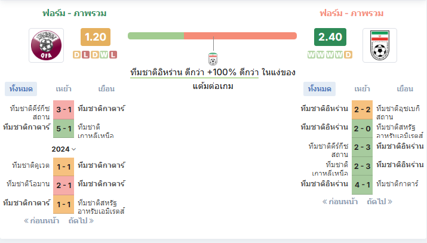Go to ถัดไป page under Qatar matches
The height and width of the screenshot is (243, 427).
click(81, 221)
